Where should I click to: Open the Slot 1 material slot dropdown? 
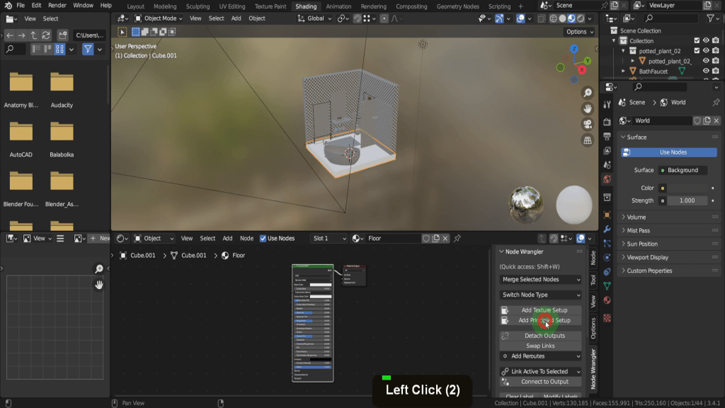(330, 238)
